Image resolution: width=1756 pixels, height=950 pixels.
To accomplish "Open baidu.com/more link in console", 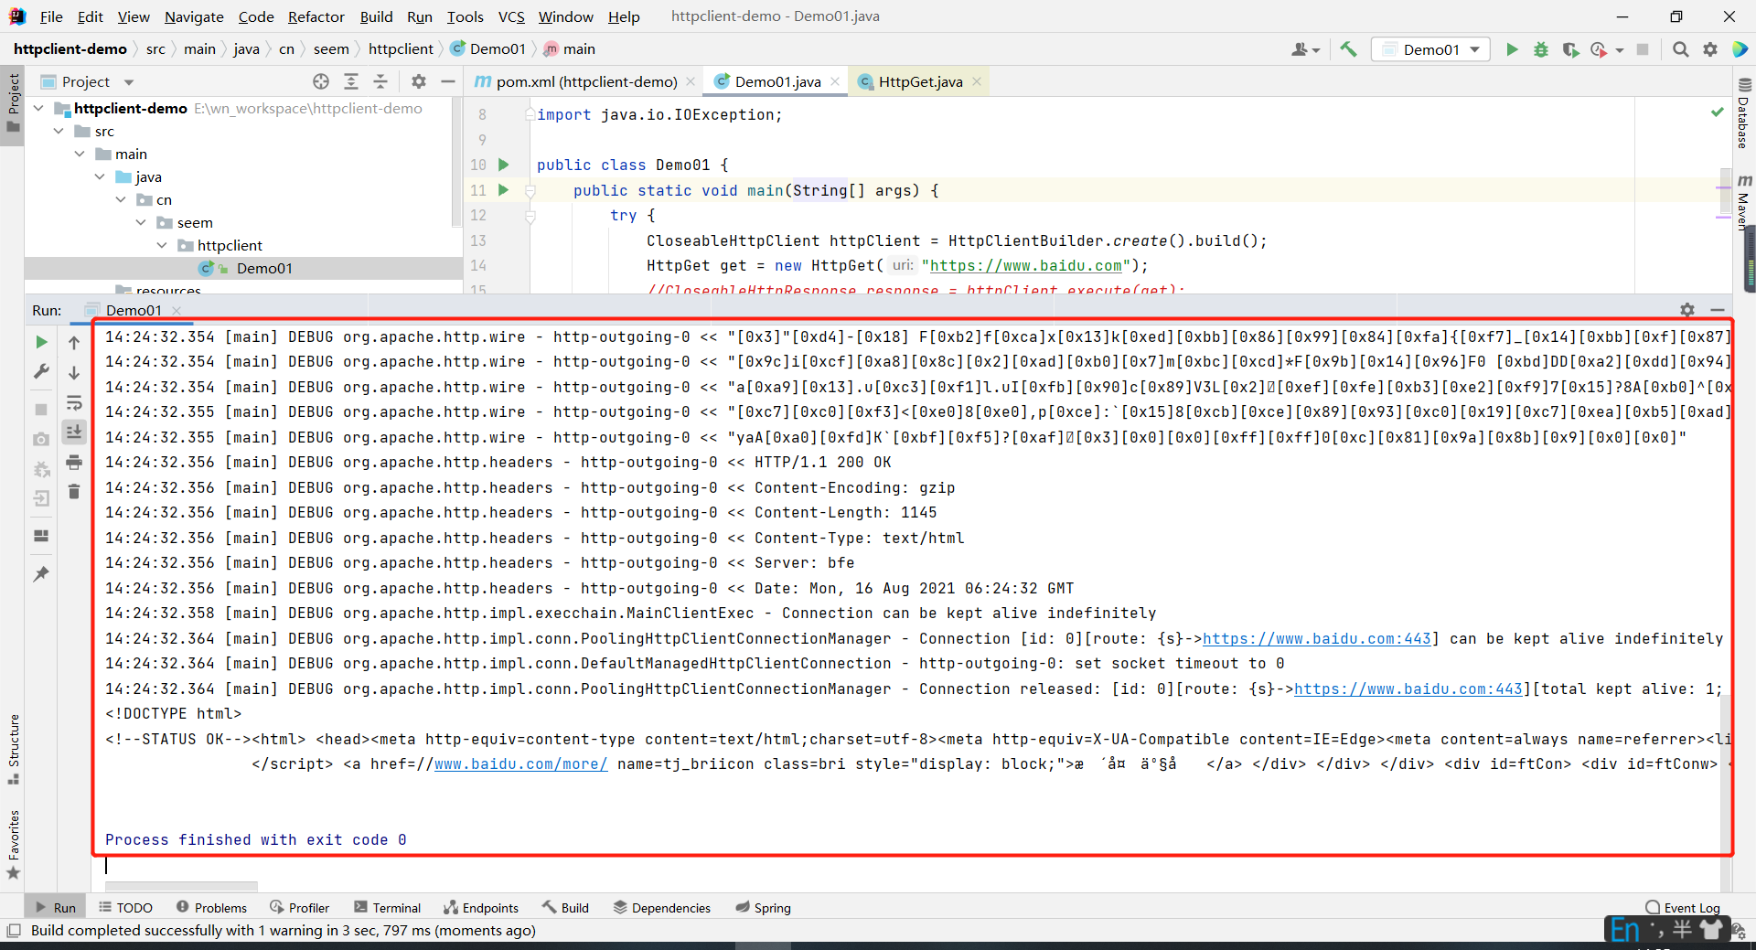I will pos(521,764).
